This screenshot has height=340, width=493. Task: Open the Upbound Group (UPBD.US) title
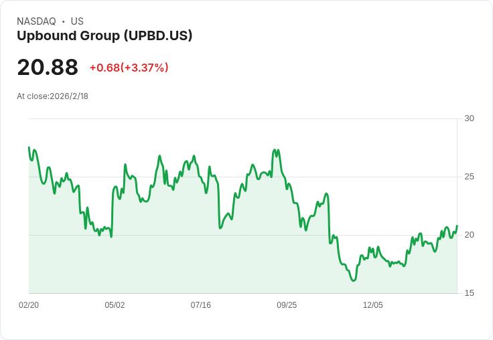104,36
